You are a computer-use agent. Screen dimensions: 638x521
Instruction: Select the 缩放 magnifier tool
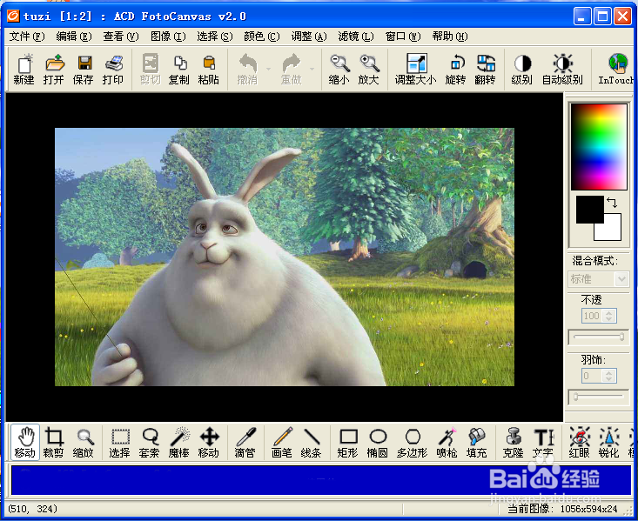pyautogui.click(x=84, y=443)
